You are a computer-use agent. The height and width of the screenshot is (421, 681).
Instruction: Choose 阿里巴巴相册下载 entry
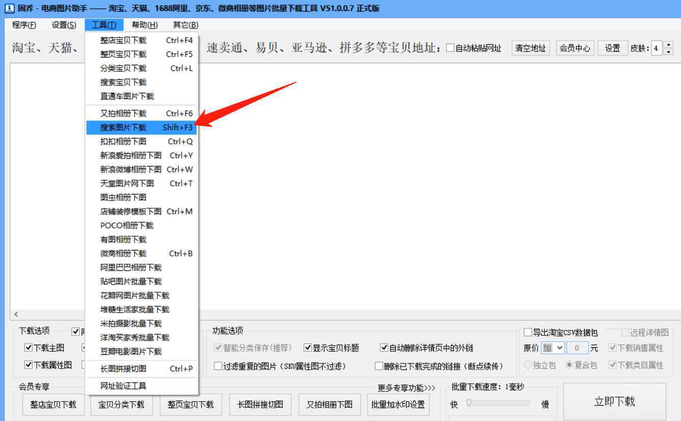tap(141, 267)
